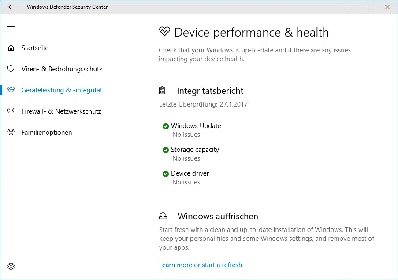
Task: Expand the hamburger navigation menu
Action: click(x=11, y=25)
